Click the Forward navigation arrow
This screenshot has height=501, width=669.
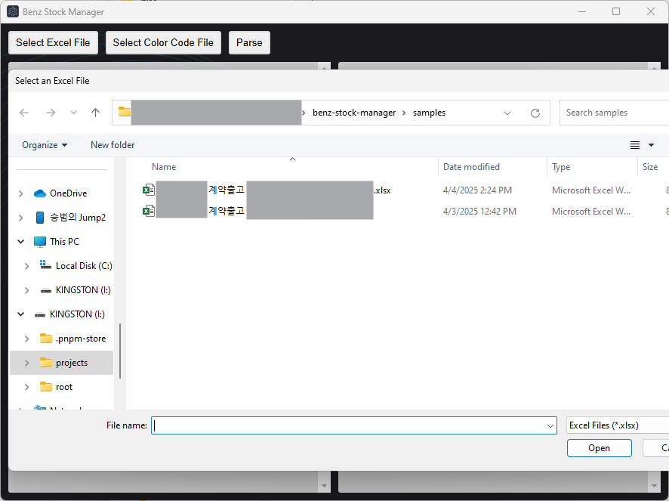click(x=51, y=113)
